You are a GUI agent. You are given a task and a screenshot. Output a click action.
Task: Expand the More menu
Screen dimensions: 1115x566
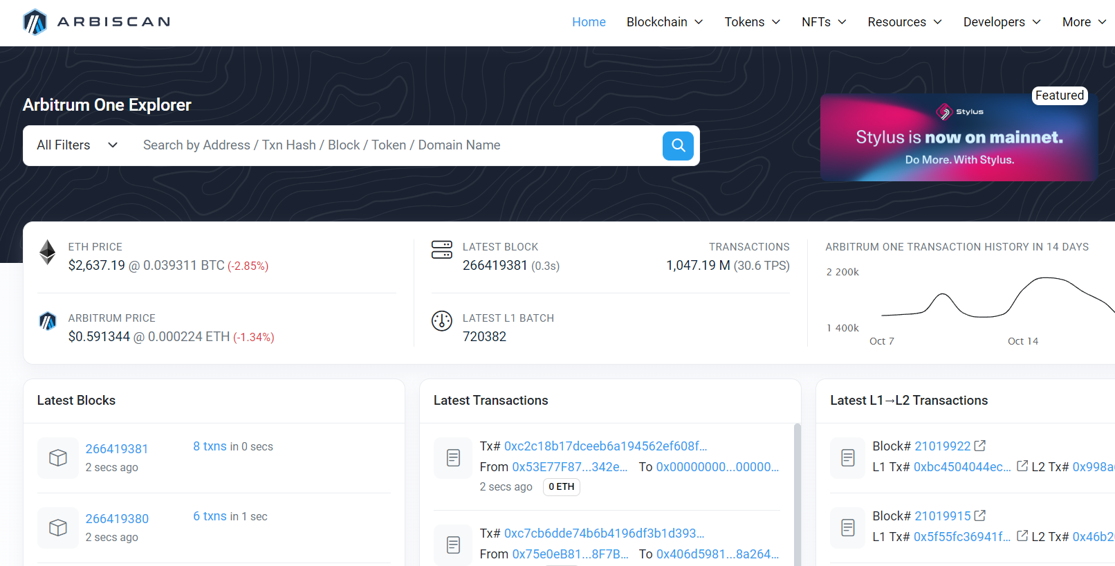pyautogui.click(x=1084, y=22)
